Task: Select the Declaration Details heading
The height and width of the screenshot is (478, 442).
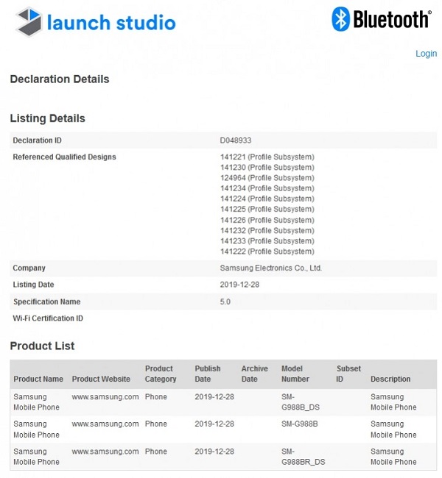Action: [x=60, y=79]
